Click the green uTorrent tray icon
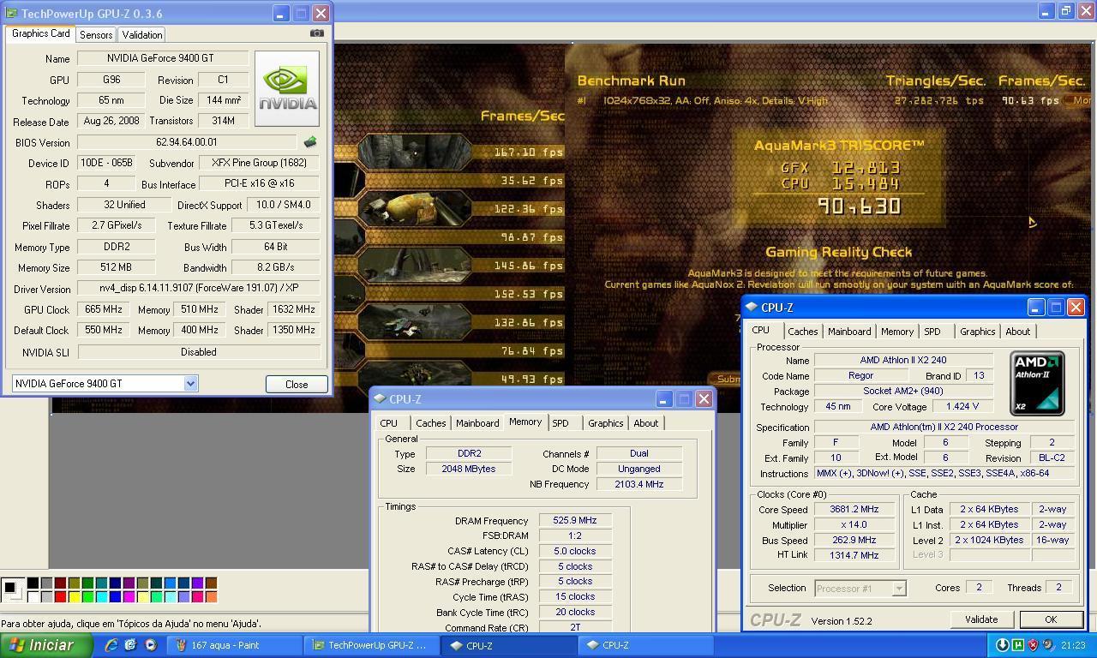 (x=1018, y=645)
